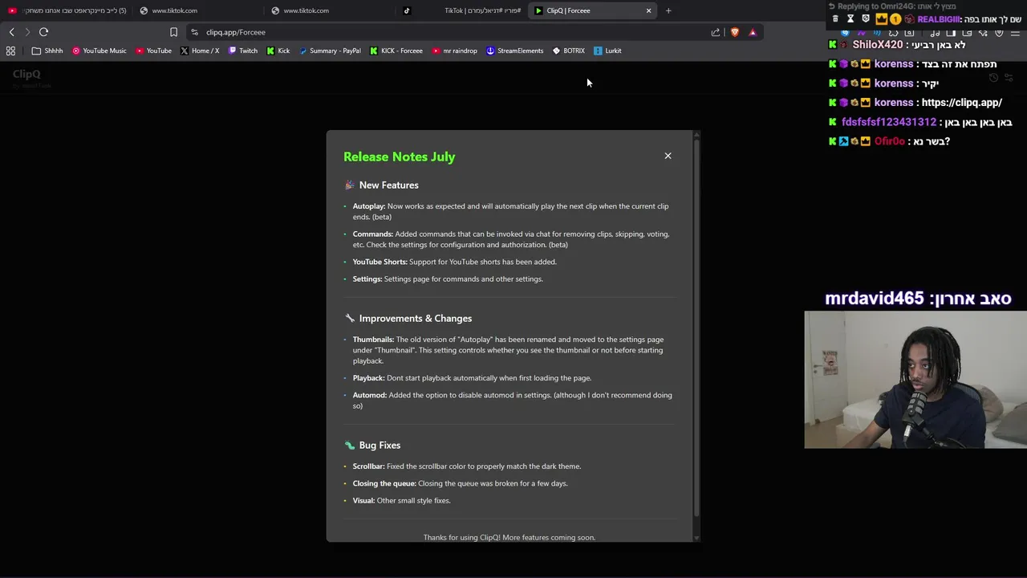The height and width of the screenshot is (578, 1027).
Task: Click the Ofir0o username in chat
Action: (x=890, y=141)
